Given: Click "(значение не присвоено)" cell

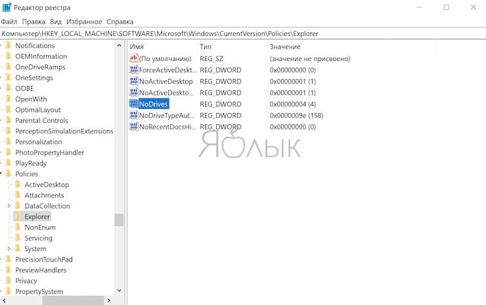Looking at the screenshot, I should (x=309, y=59).
